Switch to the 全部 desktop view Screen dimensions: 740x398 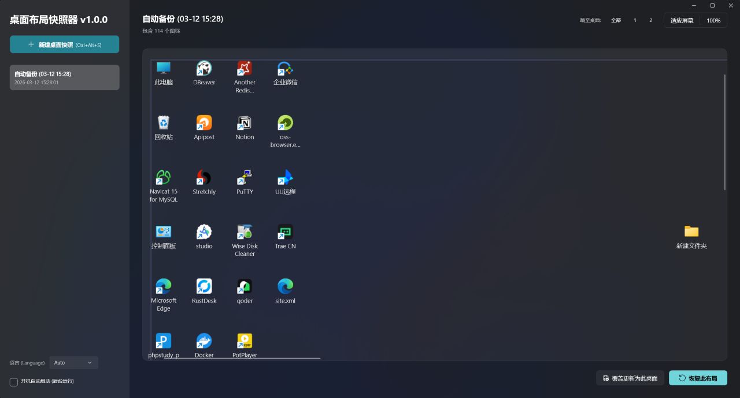[x=615, y=20]
